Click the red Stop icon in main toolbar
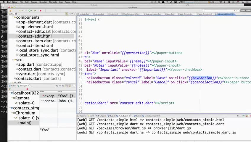 coord(41,11)
